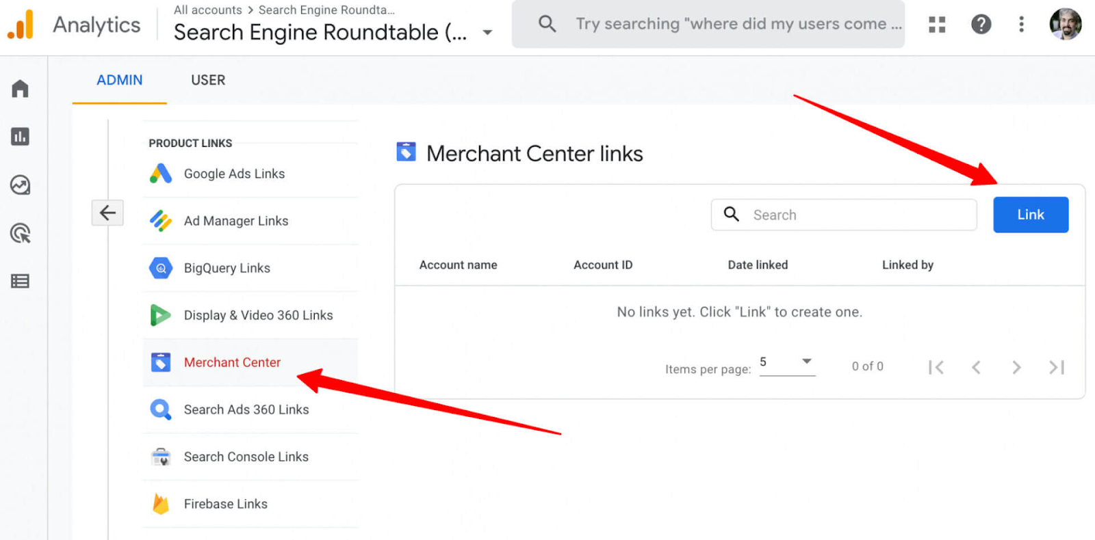The width and height of the screenshot is (1095, 540).
Task: Click the user profile avatar
Action: pyautogui.click(x=1065, y=25)
